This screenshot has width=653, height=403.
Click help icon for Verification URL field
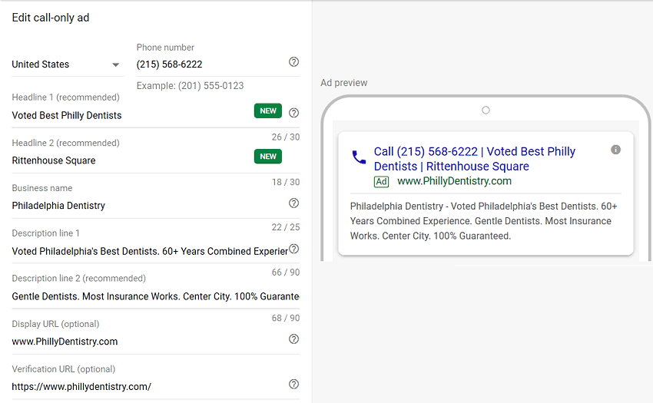(x=293, y=385)
